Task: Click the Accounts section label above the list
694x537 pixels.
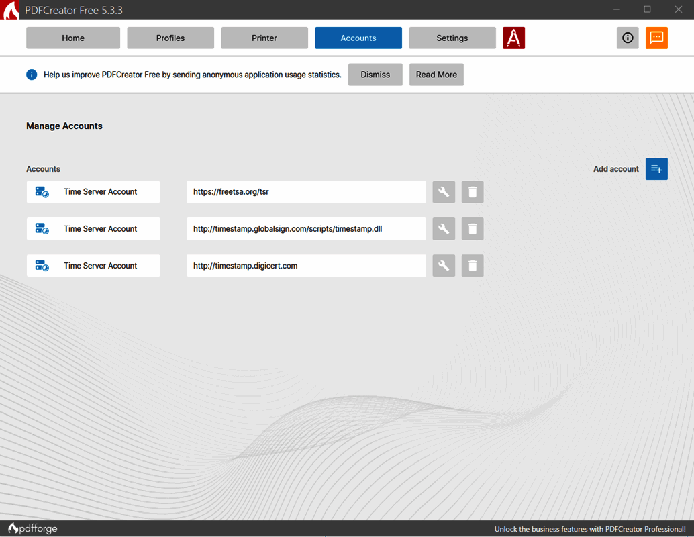Action: (x=44, y=169)
